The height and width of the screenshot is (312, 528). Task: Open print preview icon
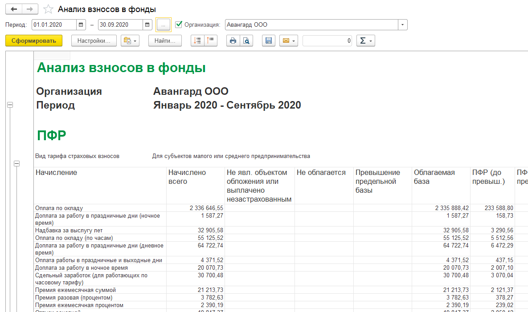(246, 41)
